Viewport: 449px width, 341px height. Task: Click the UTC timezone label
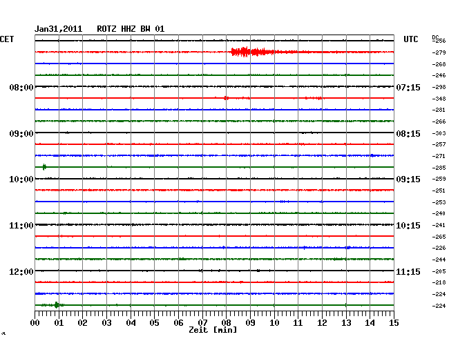tap(410, 39)
